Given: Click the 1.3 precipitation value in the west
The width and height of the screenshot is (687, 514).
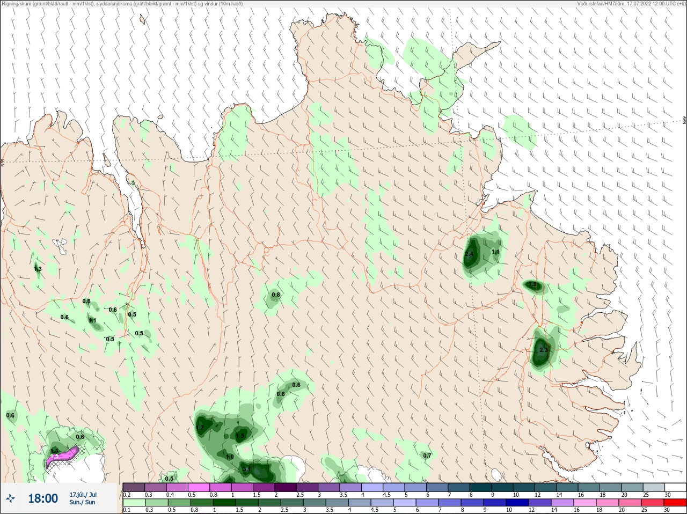Looking at the screenshot, I should tap(38, 269).
